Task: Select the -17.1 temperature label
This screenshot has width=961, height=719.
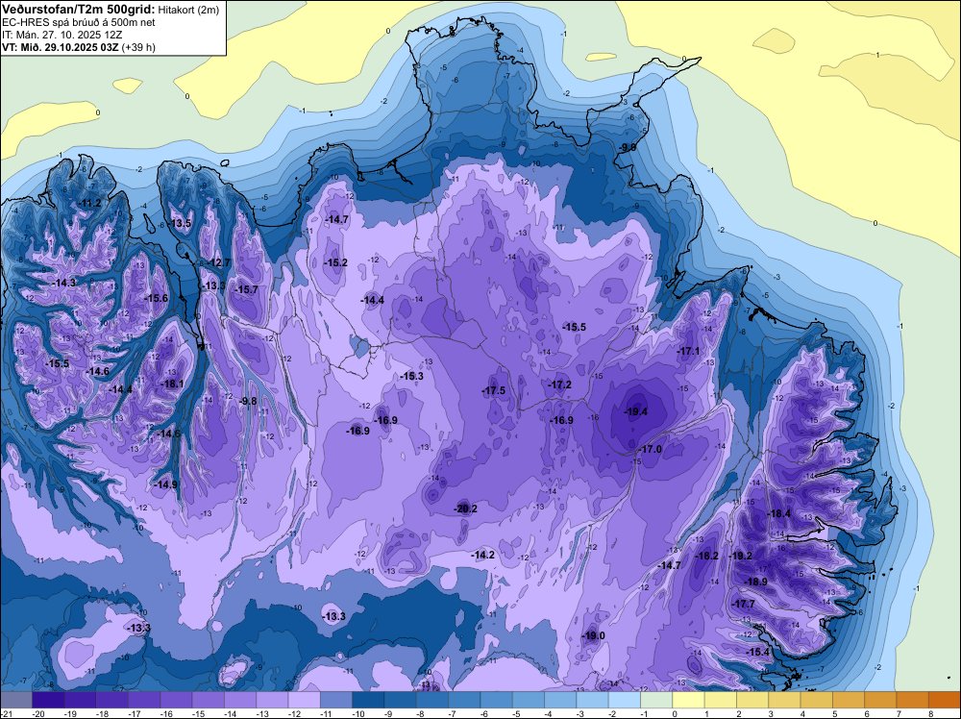Action: [x=688, y=351]
